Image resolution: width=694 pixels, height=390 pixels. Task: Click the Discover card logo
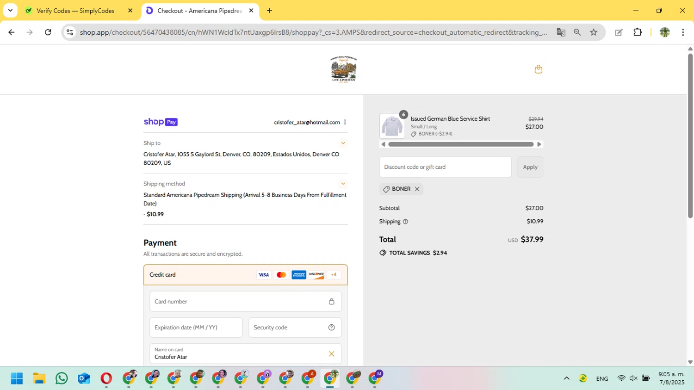pos(316,275)
